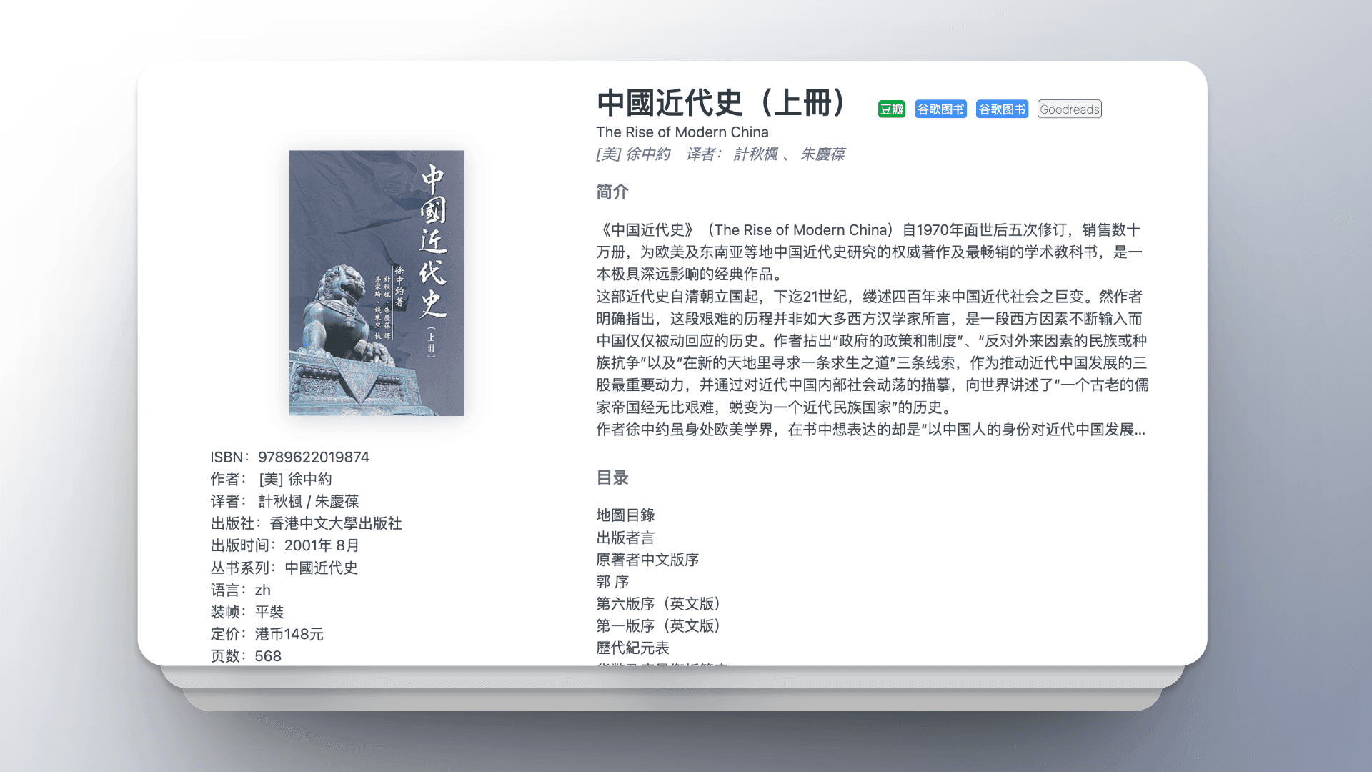Click the price 港币148元

pyautogui.click(x=289, y=635)
